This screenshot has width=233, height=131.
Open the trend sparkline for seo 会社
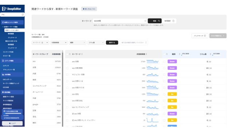click(153, 94)
